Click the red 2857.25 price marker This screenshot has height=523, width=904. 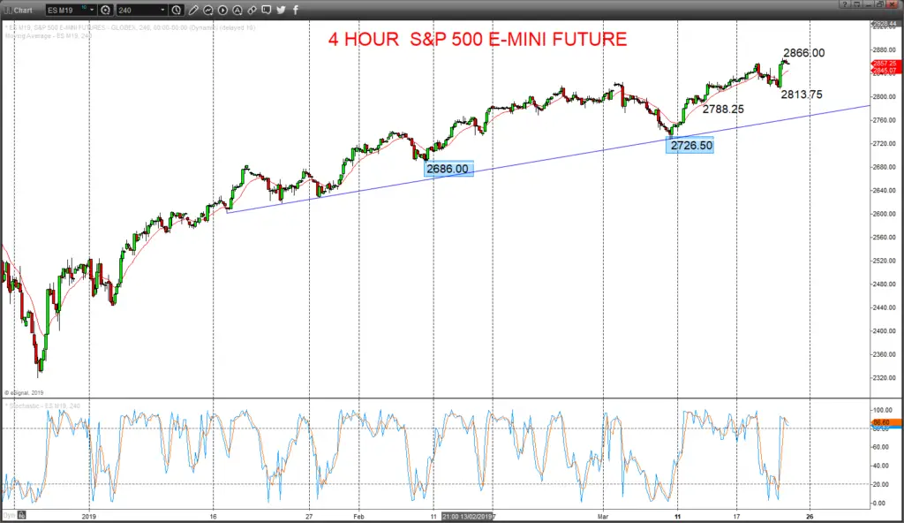tap(885, 63)
